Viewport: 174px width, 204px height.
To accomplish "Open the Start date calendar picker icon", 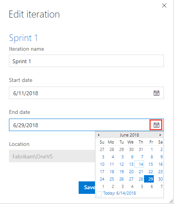I will pos(156,93).
